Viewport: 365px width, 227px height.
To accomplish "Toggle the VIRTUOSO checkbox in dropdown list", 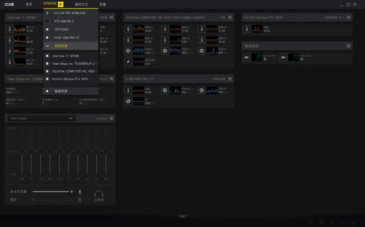I will coord(47,29).
